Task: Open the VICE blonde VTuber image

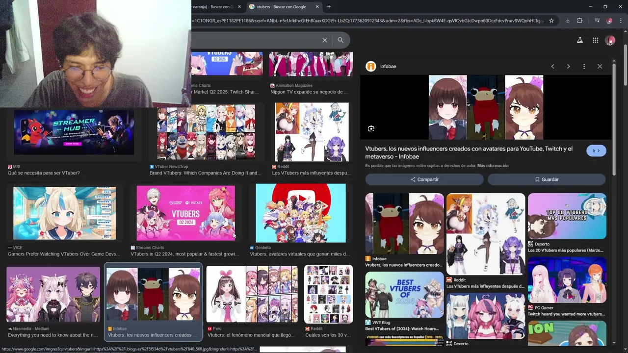Action: click(65, 213)
